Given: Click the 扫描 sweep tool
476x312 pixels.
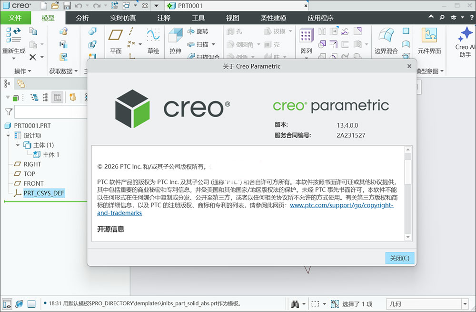Looking at the screenshot, I should pos(198,44).
